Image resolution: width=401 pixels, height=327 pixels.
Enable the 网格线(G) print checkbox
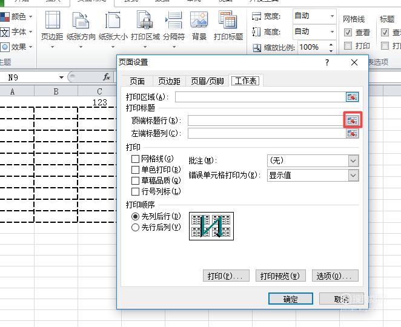[135, 159]
